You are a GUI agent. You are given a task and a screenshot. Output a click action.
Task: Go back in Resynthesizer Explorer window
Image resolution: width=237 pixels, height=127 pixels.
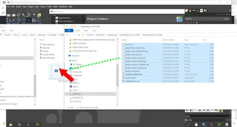[x=67, y=35]
